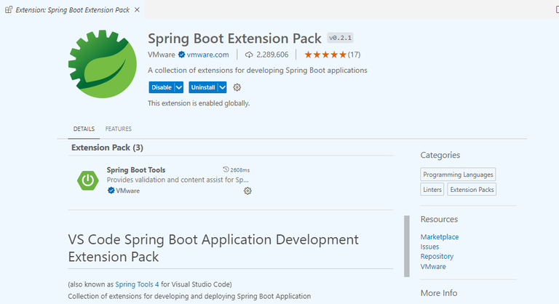The image size is (559, 304).
Task: Click the 2608ms activation time clock icon
Action: click(226, 169)
